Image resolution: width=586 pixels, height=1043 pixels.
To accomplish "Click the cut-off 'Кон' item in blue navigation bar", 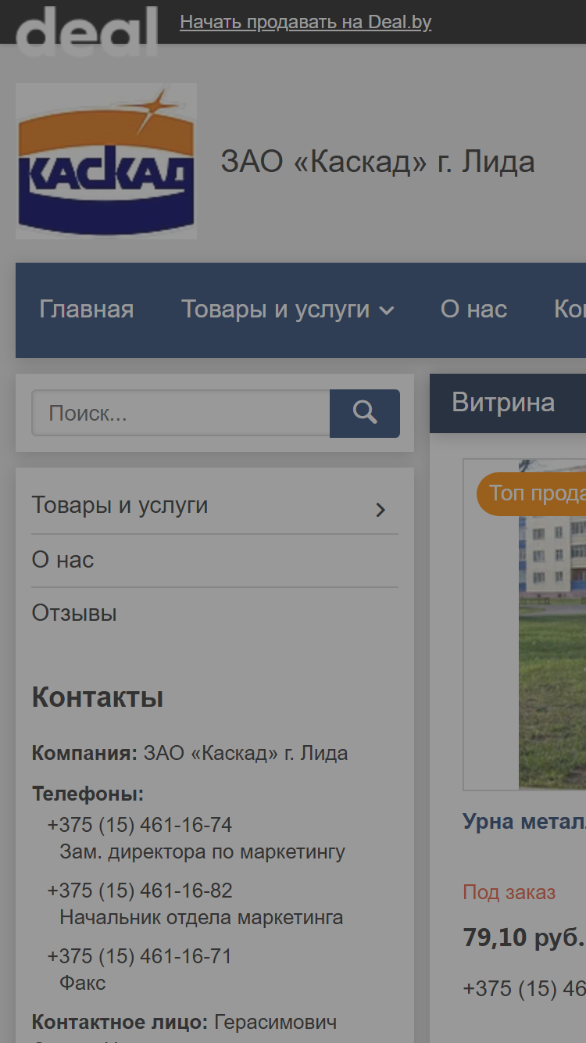I will (x=570, y=309).
